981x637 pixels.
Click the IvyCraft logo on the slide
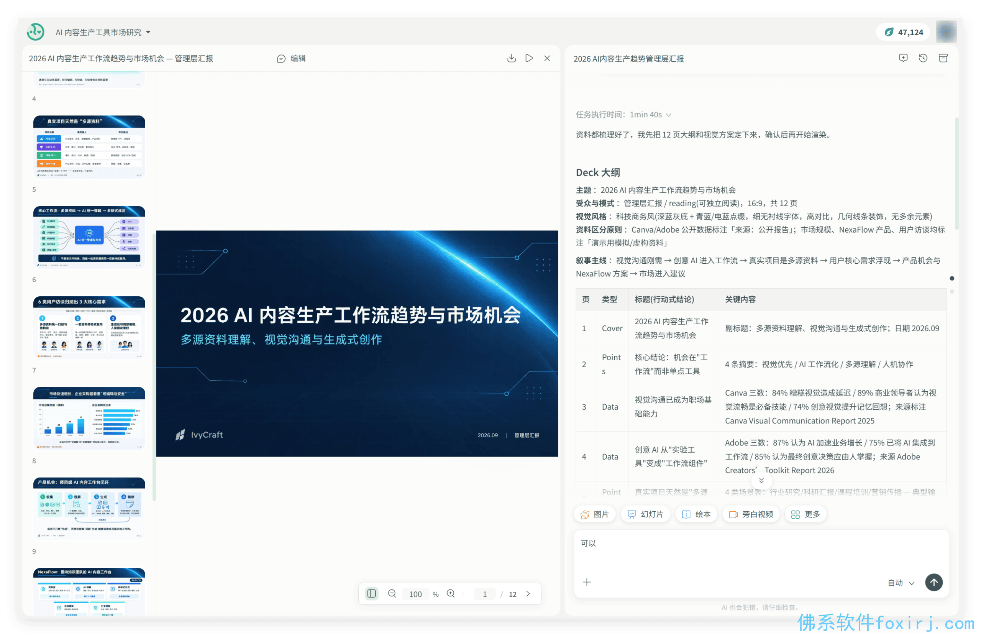click(x=199, y=435)
